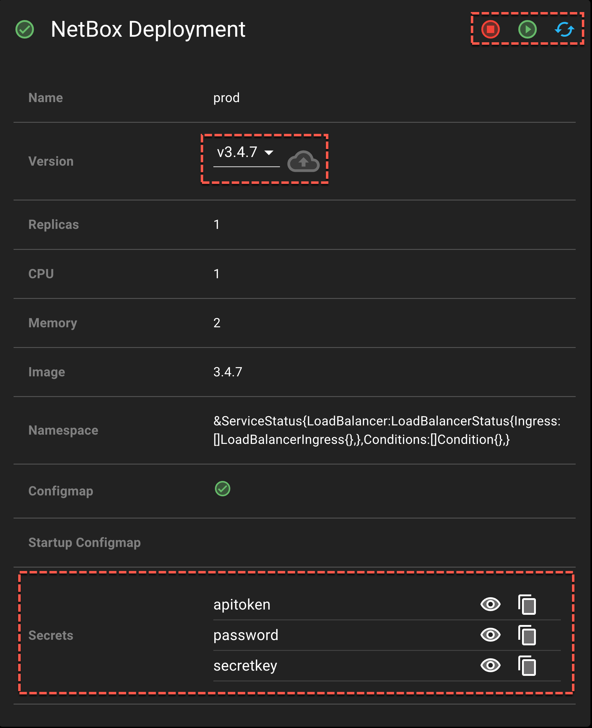The height and width of the screenshot is (728, 592).
Task: Copy the password secret value
Action: click(527, 635)
